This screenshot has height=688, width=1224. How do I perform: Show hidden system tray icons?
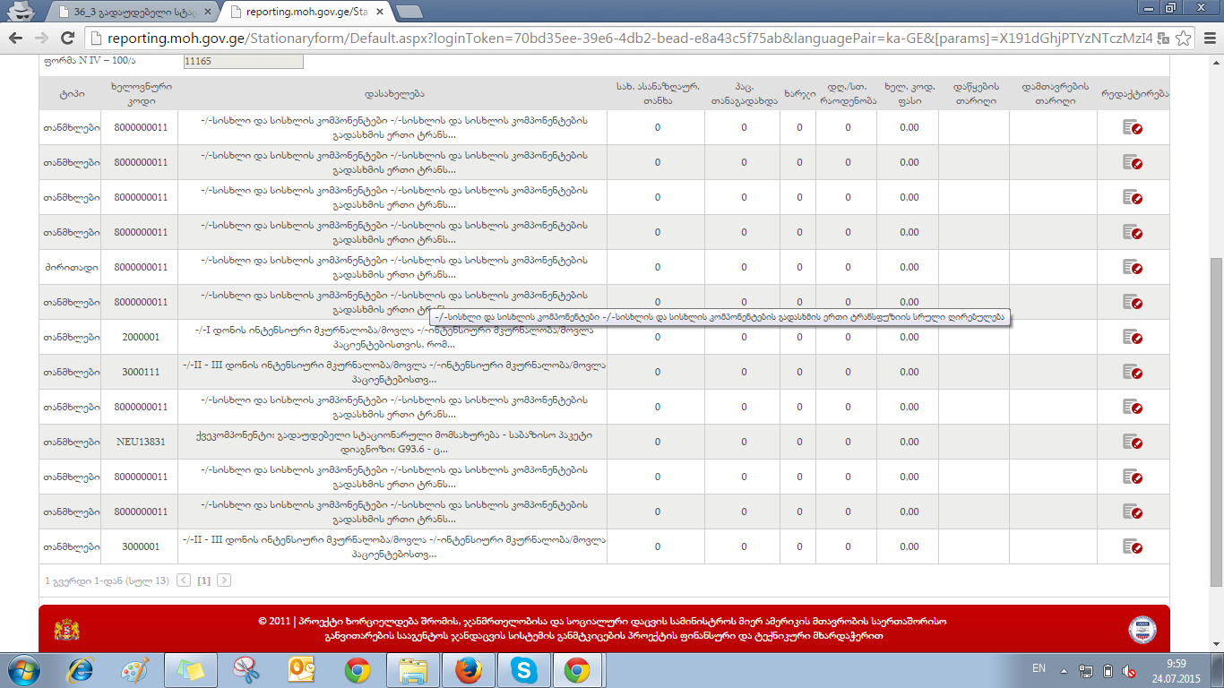(x=1064, y=670)
